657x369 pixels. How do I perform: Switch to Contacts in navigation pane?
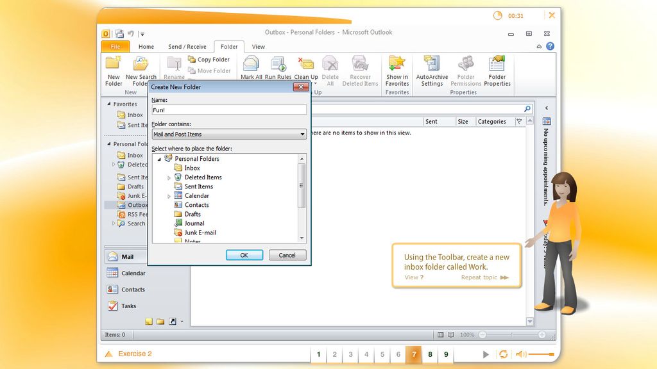(126, 289)
